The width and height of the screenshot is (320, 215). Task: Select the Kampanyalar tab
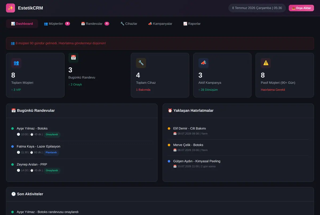(160, 24)
